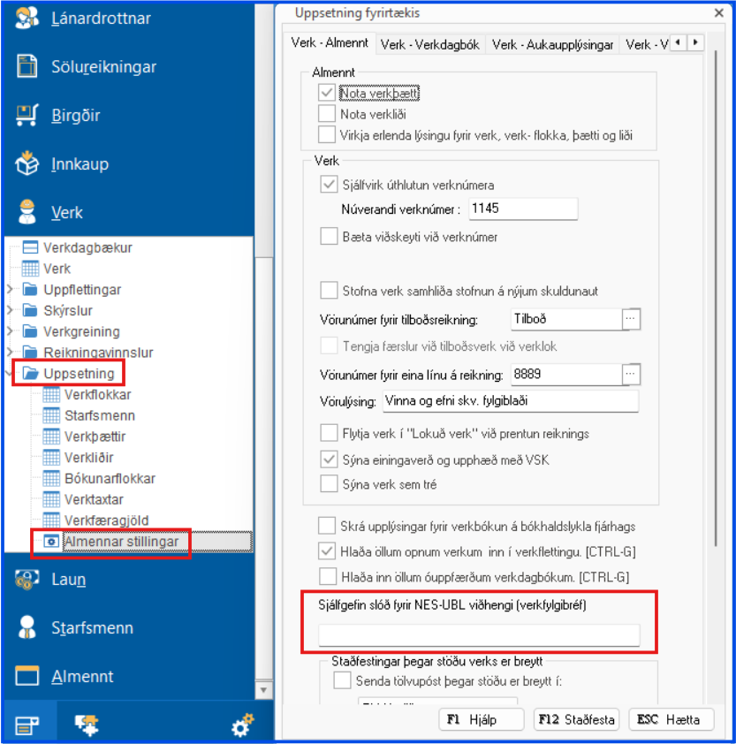The width and height of the screenshot is (736, 744).
Task: Expand the Skýrslur tree folder
Action: 10,311
